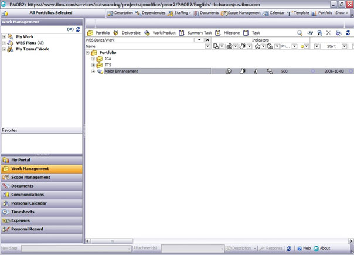Image resolution: width=354 pixels, height=255 pixels.
Task: Switch to My Portal section
Action: [42, 160]
